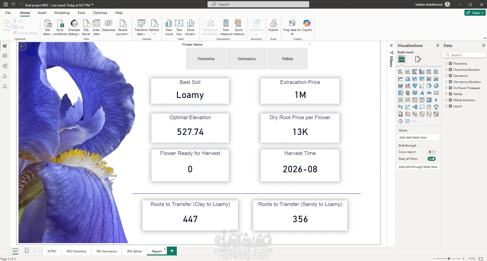
Task: Expand the Germanica Elevation table
Action: (x=446, y=82)
